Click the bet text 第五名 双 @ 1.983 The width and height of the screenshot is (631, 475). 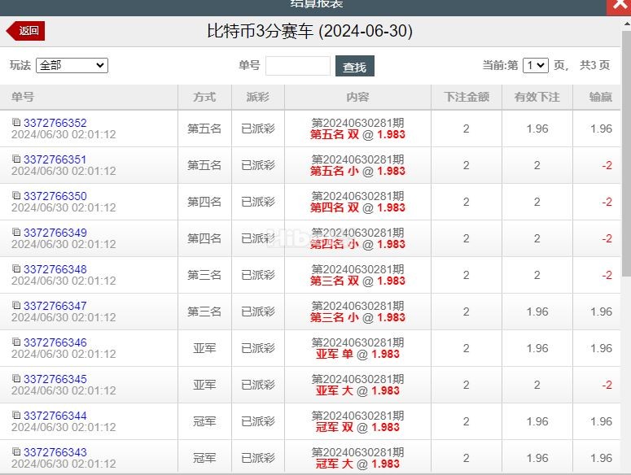click(357, 134)
